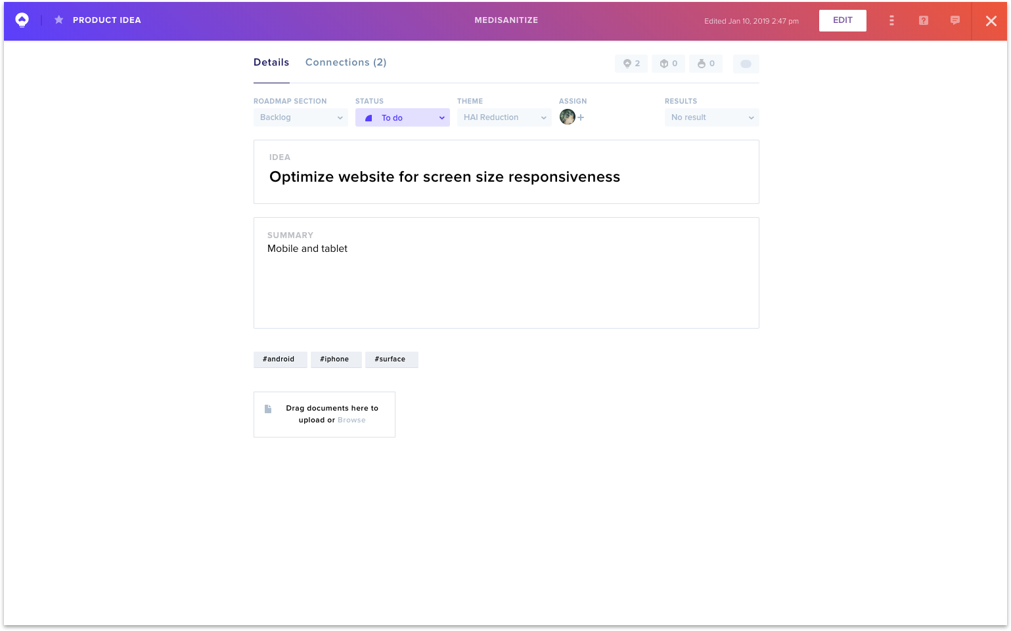Select the #android tag
This screenshot has width=1011, height=631.
point(280,359)
